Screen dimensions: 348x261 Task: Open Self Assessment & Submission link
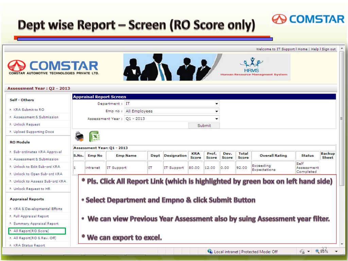36,117
